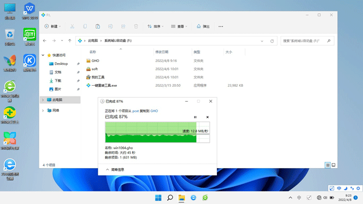Select Desktop in quick access
Image resolution: width=363 pixels, height=204 pixels.
pos(61,64)
